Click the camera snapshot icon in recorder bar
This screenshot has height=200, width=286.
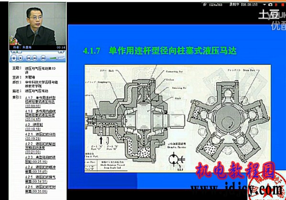[271, 4]
